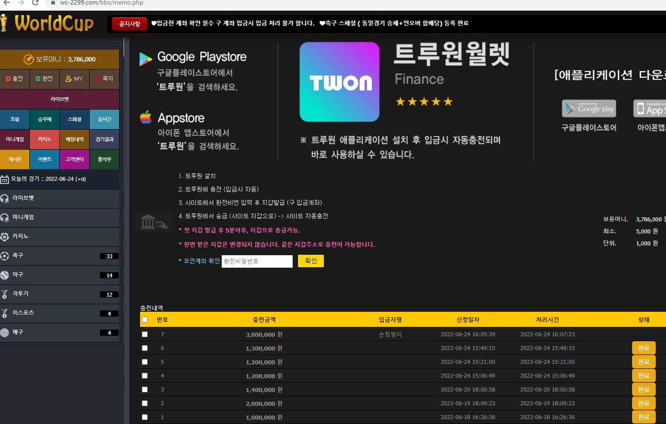Viewport: 666px width, 424px height.
Task: Check the box for row 7
Action: [145, 334]
